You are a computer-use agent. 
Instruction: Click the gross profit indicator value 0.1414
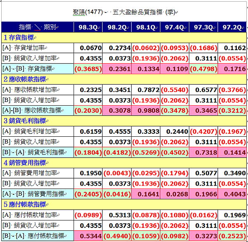pyautogui.click(x=235, y=152)
